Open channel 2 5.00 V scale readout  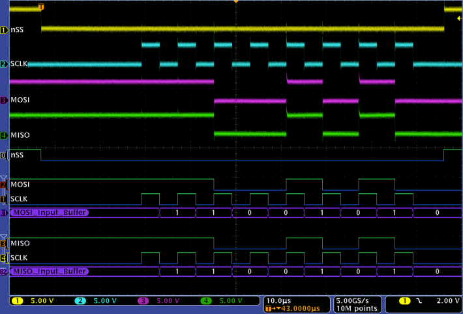[x=105, y=301]
